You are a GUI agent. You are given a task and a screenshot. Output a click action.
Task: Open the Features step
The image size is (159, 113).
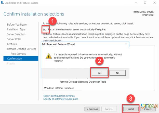coord(12,44)
